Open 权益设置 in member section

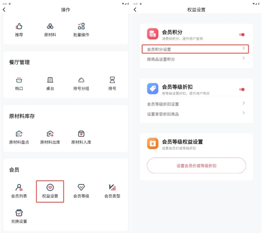[x=50, y=191]
